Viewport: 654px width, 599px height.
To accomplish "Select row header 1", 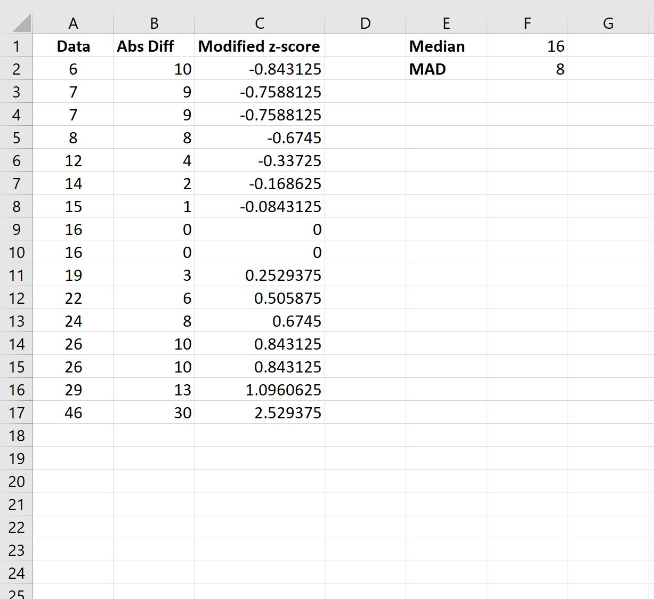I will 17,46.
